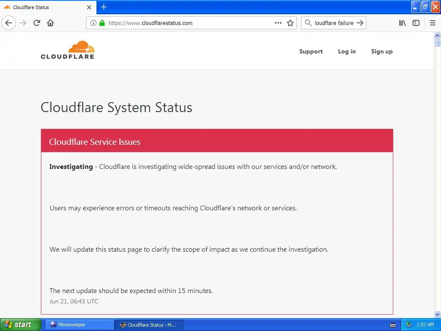Click the bold 'Investigating' status text

(71, 167)
